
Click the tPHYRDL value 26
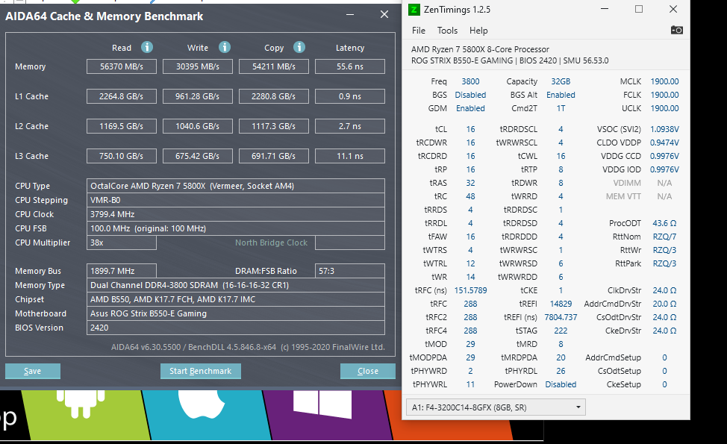click(561, 371)
